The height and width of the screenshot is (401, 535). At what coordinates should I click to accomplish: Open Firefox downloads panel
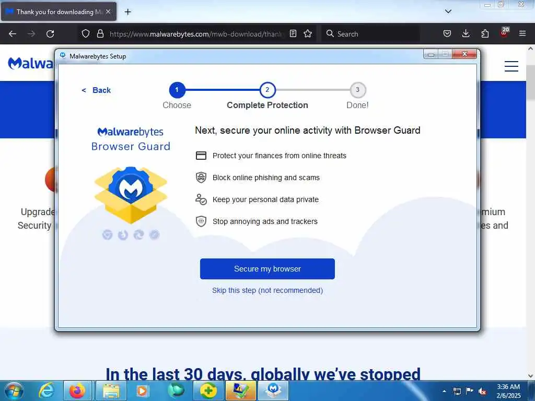point(466,34)
